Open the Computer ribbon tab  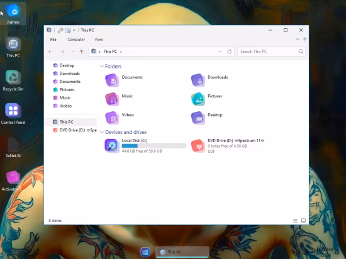coord(76,40)
